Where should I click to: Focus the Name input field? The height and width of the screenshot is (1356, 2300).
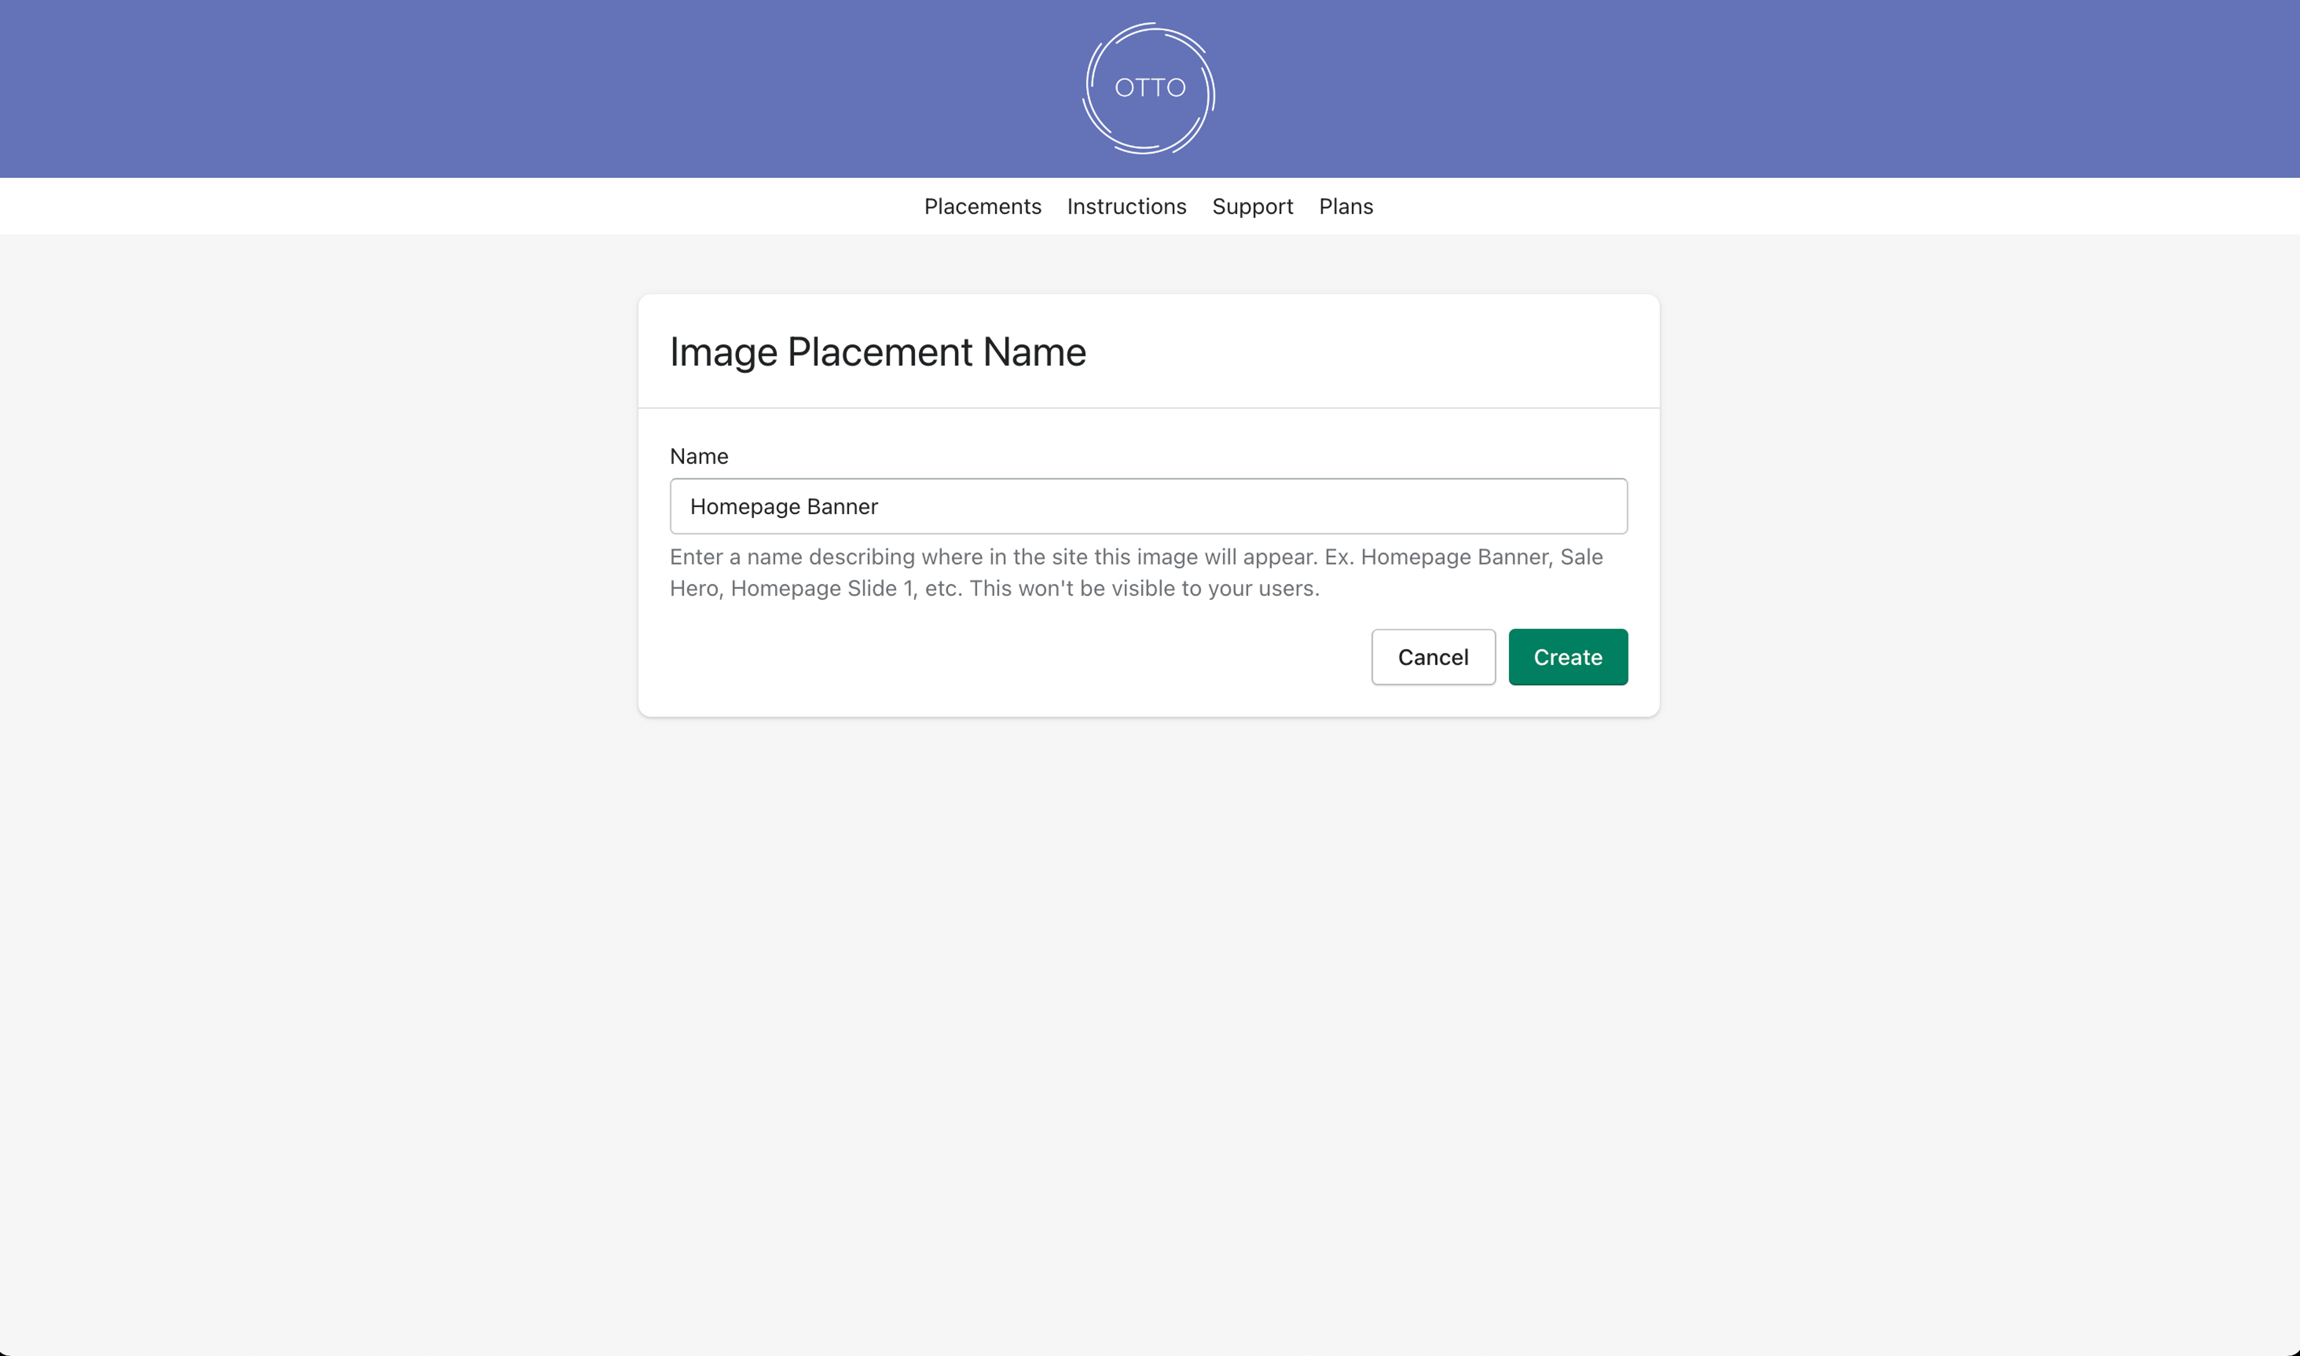click(x=1148, y=506)
